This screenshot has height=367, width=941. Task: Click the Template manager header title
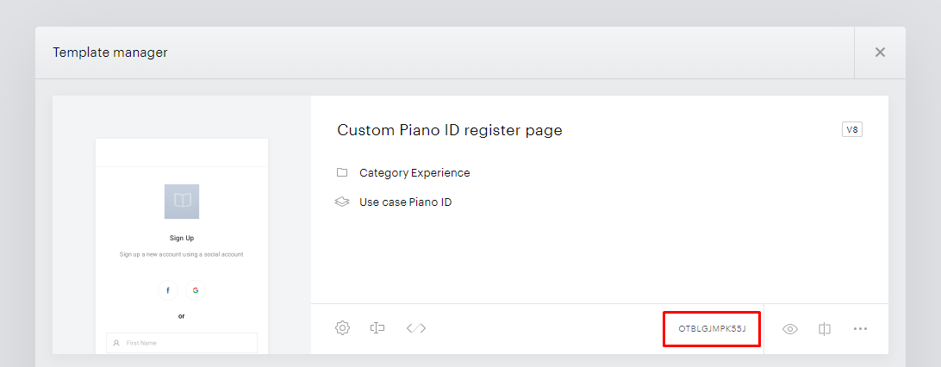110,53
